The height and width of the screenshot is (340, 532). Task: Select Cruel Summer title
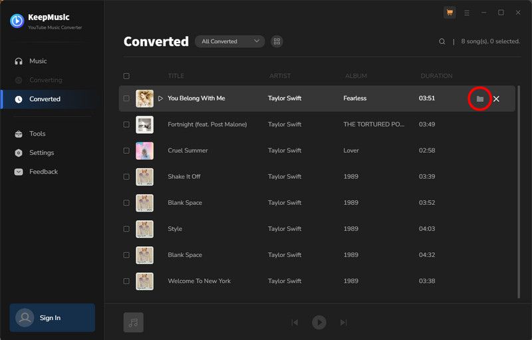pos(188,150)
